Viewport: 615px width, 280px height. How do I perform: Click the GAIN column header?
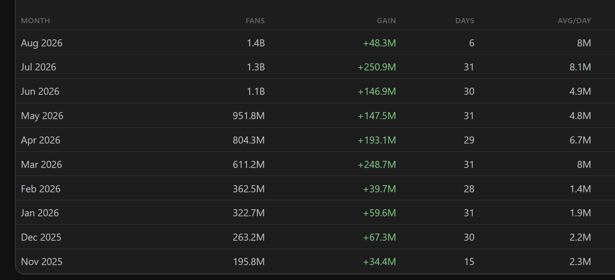tap(386, 21)
